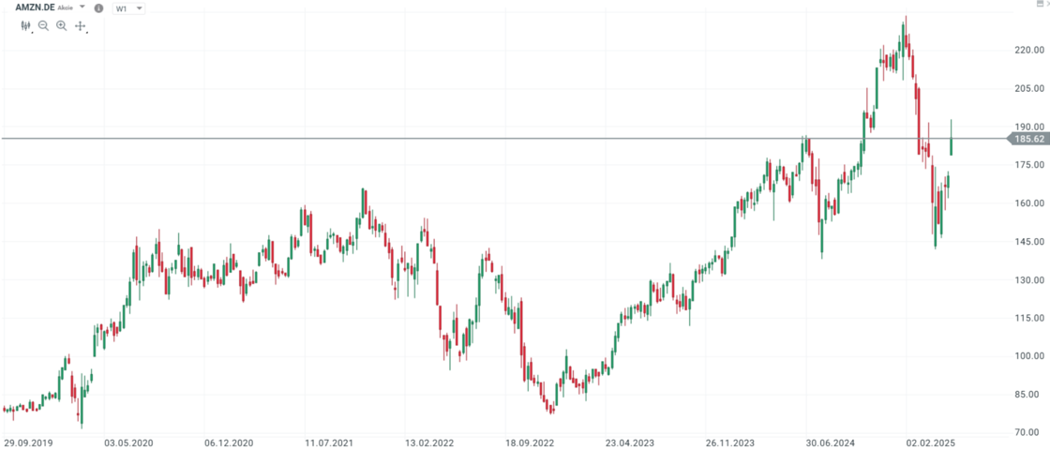The height and width of the screenshot is (450, 1050).
Task: Click the 145.00 price axis label
Action: pyautogui.click(x=1029, y=242)
